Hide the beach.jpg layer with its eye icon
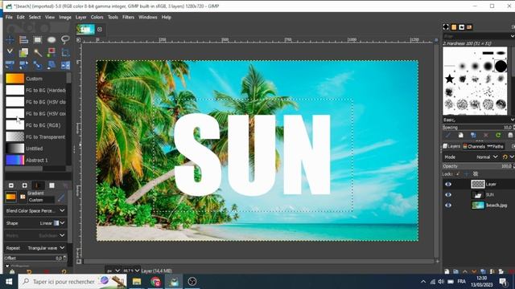Viewport: 515px width, 289px height. click(448, 206)
